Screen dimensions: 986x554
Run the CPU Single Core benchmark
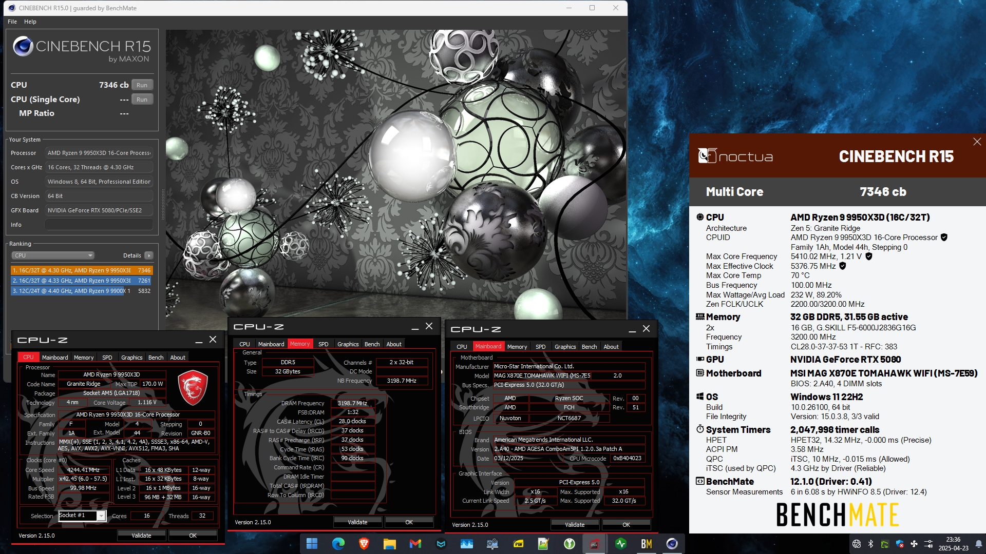coord(142,100)
